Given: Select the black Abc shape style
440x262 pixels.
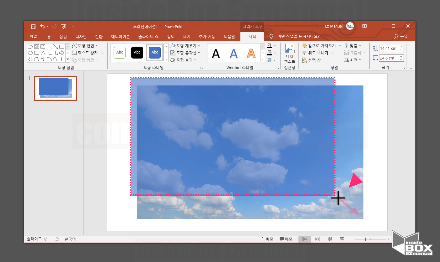Looking at the screenshot, I should (x=137, y=52).
